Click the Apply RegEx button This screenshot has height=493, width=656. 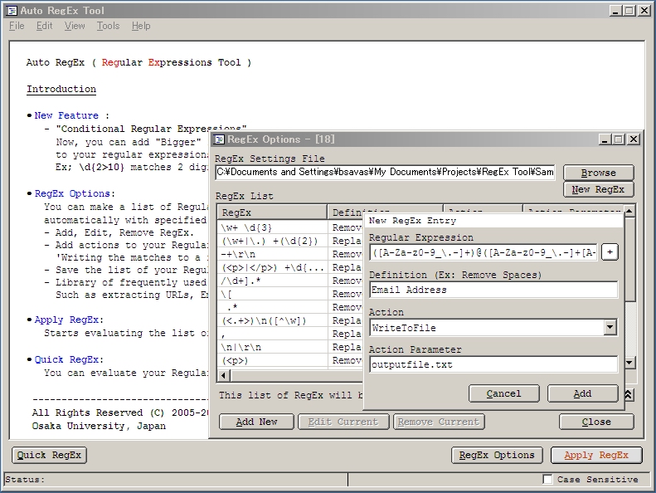[596, 455]
